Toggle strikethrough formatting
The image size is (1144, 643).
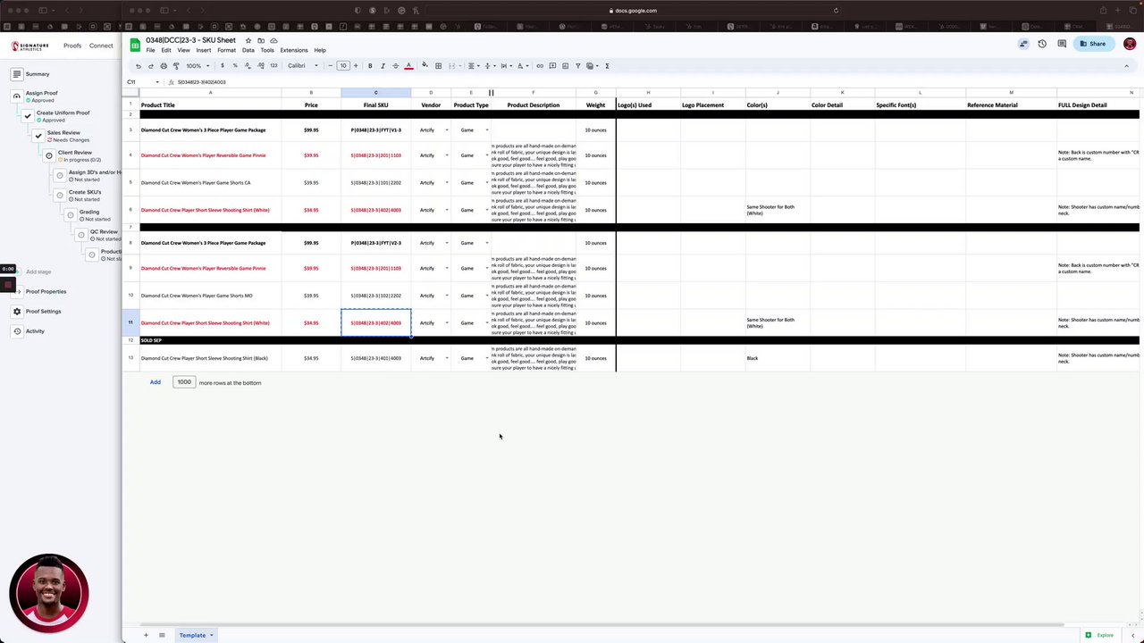pos(395,65)
